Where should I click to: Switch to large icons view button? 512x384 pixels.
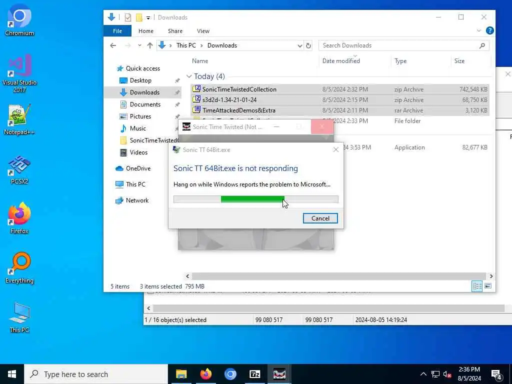coord(488,286)
